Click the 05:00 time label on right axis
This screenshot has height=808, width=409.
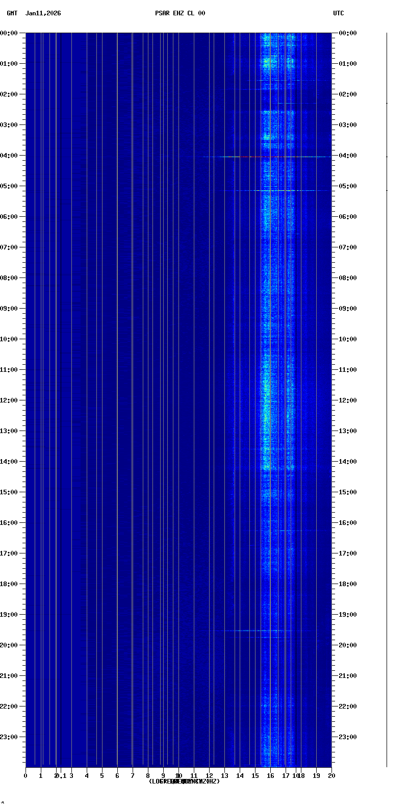[348, 186]
